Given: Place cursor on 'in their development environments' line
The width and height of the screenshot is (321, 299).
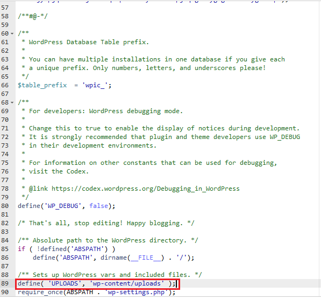Looking at the screenshot, I should (x=89, y=145).
